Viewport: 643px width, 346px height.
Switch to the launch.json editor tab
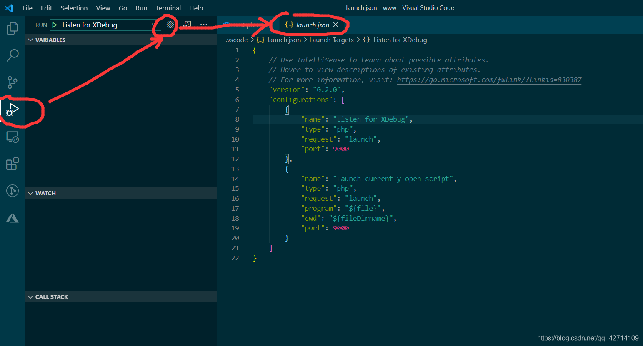pos(313,25)
